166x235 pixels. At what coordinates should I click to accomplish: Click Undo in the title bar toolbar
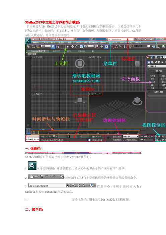44,39
